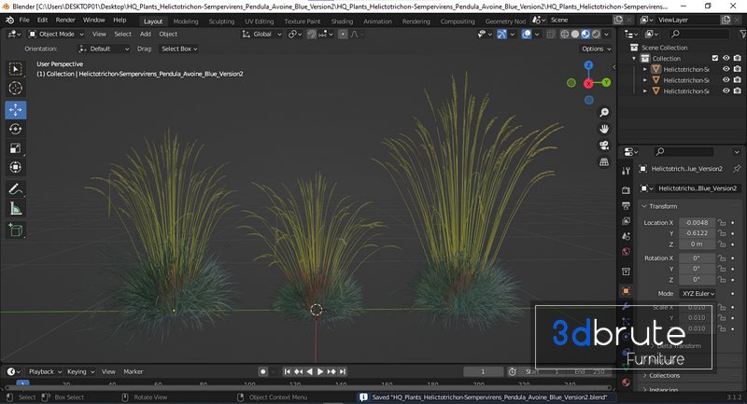
Task: Switch to solid viewport shading
Action: (575, 35)
